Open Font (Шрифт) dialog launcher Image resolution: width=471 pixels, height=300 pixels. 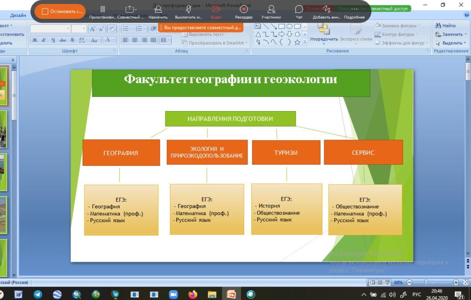(114, 51)
